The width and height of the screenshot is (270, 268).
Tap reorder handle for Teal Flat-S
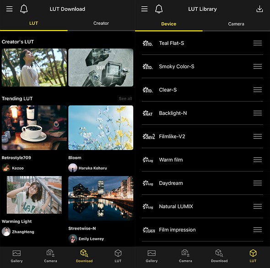258,43
